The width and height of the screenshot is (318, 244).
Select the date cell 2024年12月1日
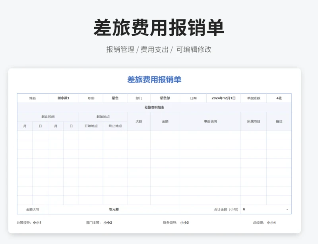pos(223,98)
